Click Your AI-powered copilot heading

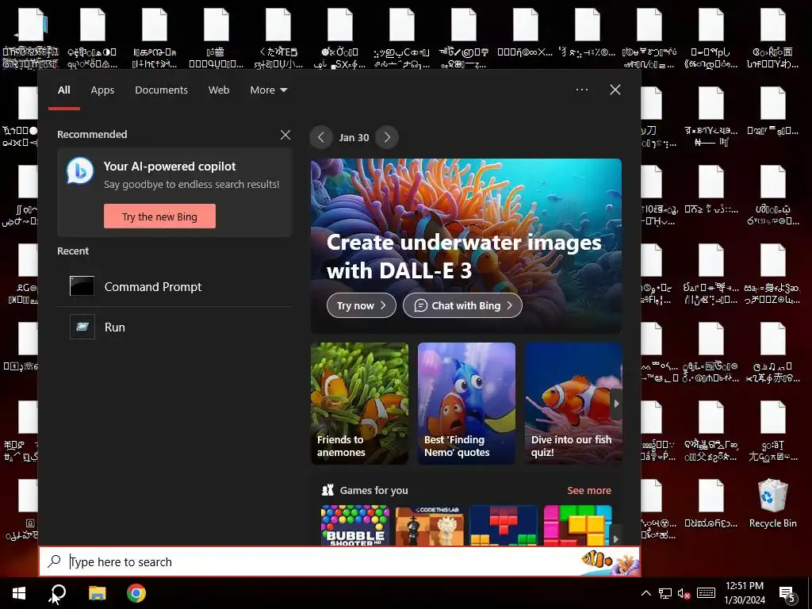[170, 167]
